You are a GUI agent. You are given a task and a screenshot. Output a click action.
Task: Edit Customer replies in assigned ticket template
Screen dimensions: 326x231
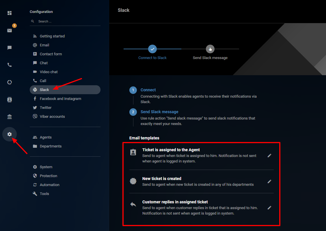[269, 208]
